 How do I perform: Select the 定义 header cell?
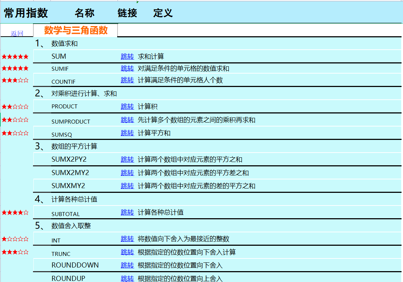coord(163,13)
